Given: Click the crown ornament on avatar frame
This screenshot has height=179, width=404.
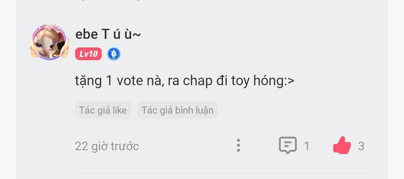Looking at the screenshot, I should (x=49, y=27).
